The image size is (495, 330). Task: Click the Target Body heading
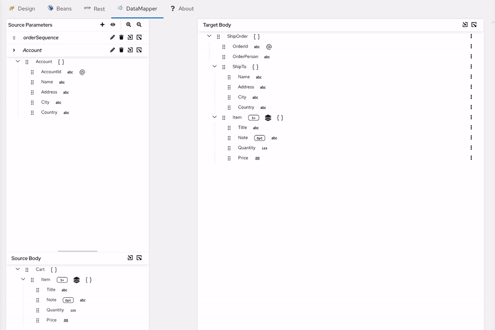pyautogui.click(x=217, y=25)
